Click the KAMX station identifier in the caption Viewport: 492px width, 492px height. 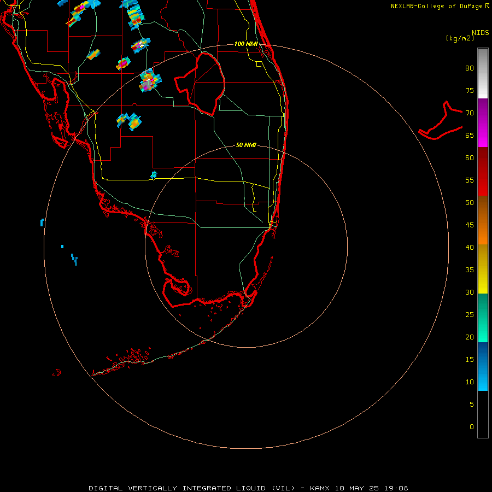tap(319, 488)
